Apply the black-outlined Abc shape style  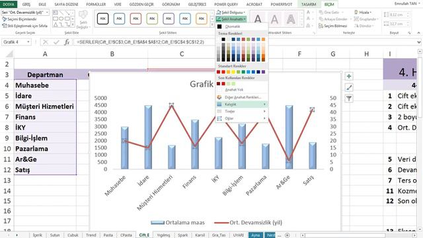103,19
